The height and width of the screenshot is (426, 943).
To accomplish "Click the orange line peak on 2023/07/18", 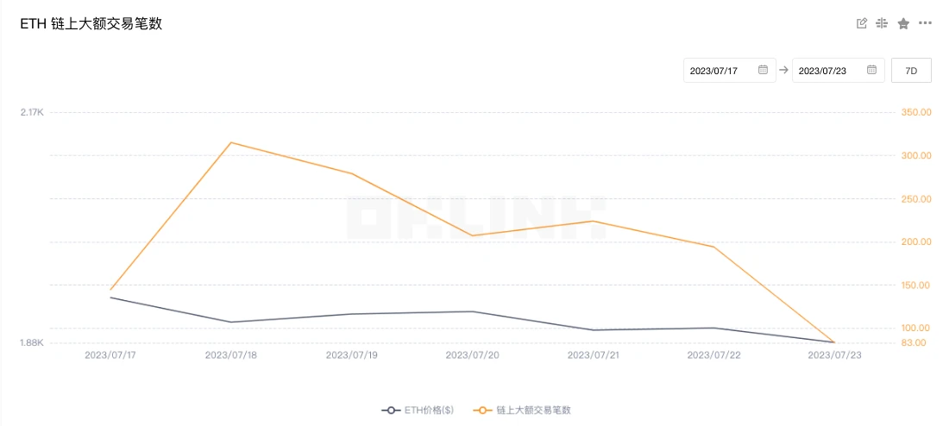I will [x=231, y=142].
